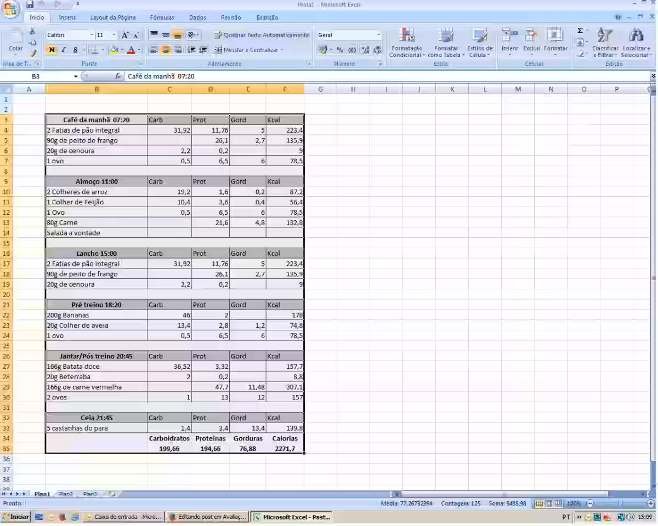
Task: Align cell content to the top
Action: pyautogui.click(x=154, y=35)
